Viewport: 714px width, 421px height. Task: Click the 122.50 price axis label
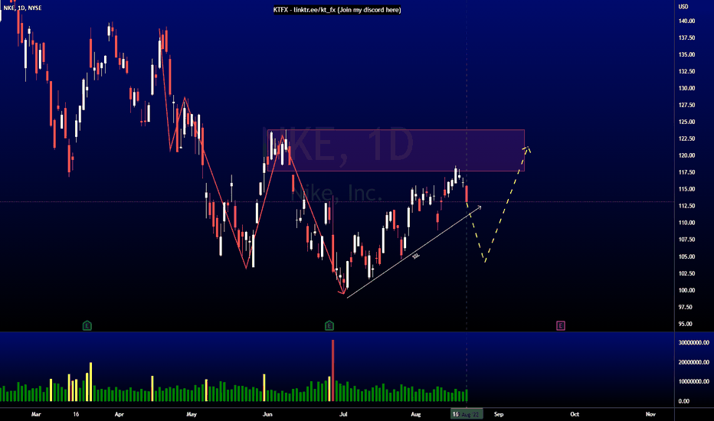[x=686, y=139]
